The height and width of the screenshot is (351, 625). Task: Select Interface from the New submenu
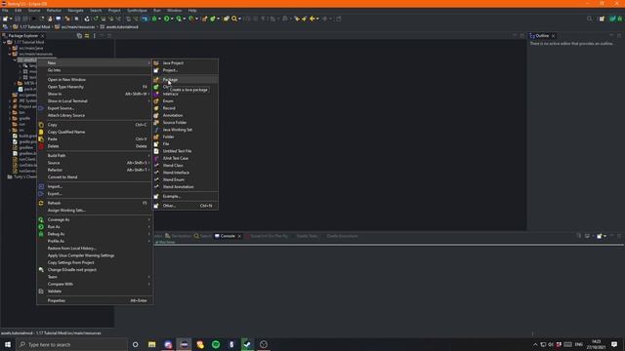coord(186,94)
